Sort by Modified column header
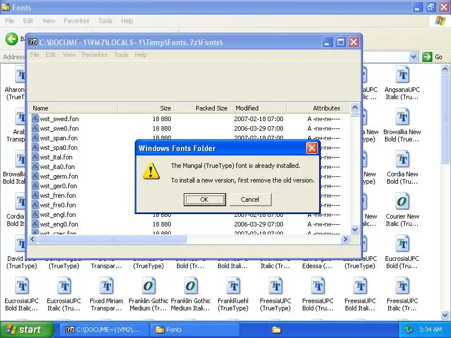 259,108
